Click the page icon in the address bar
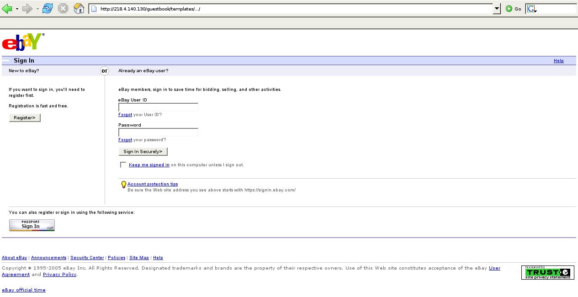 coord(94,9)
